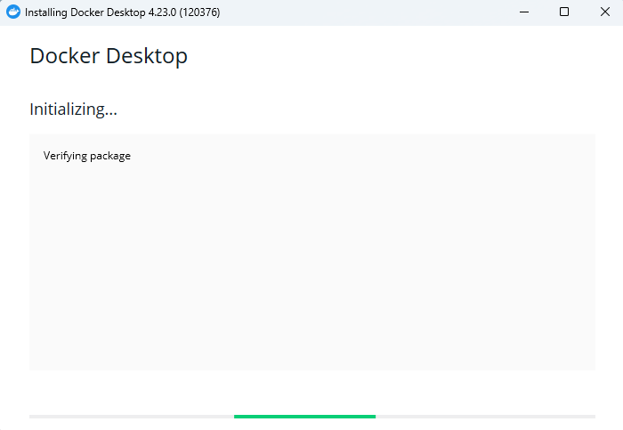Click the Docker whale icon in title bar
Screen dimensions: 623x430
[x=13, y=12]
